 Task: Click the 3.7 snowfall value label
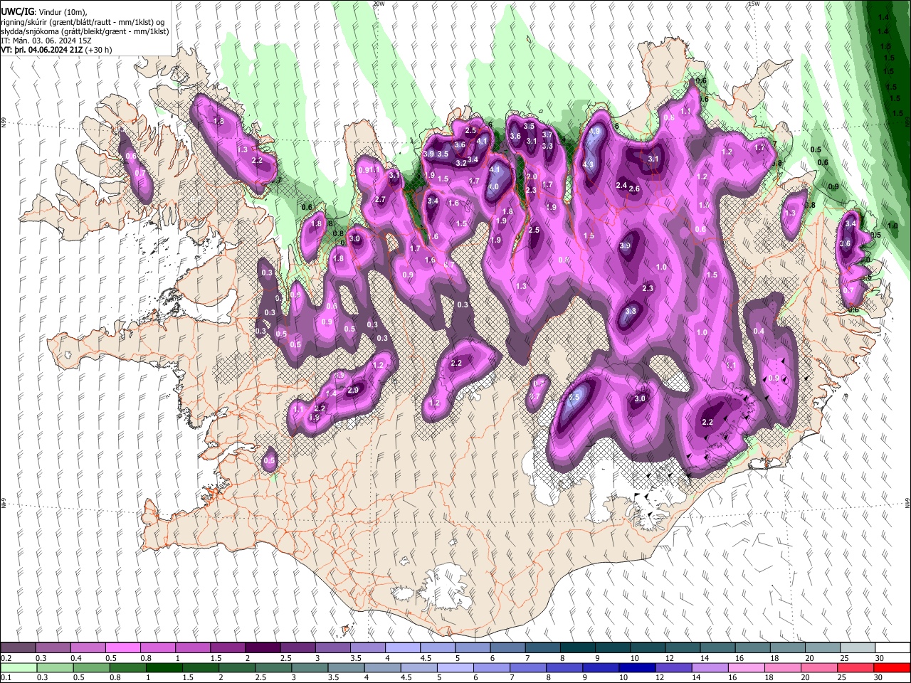(x=547, y=134)
